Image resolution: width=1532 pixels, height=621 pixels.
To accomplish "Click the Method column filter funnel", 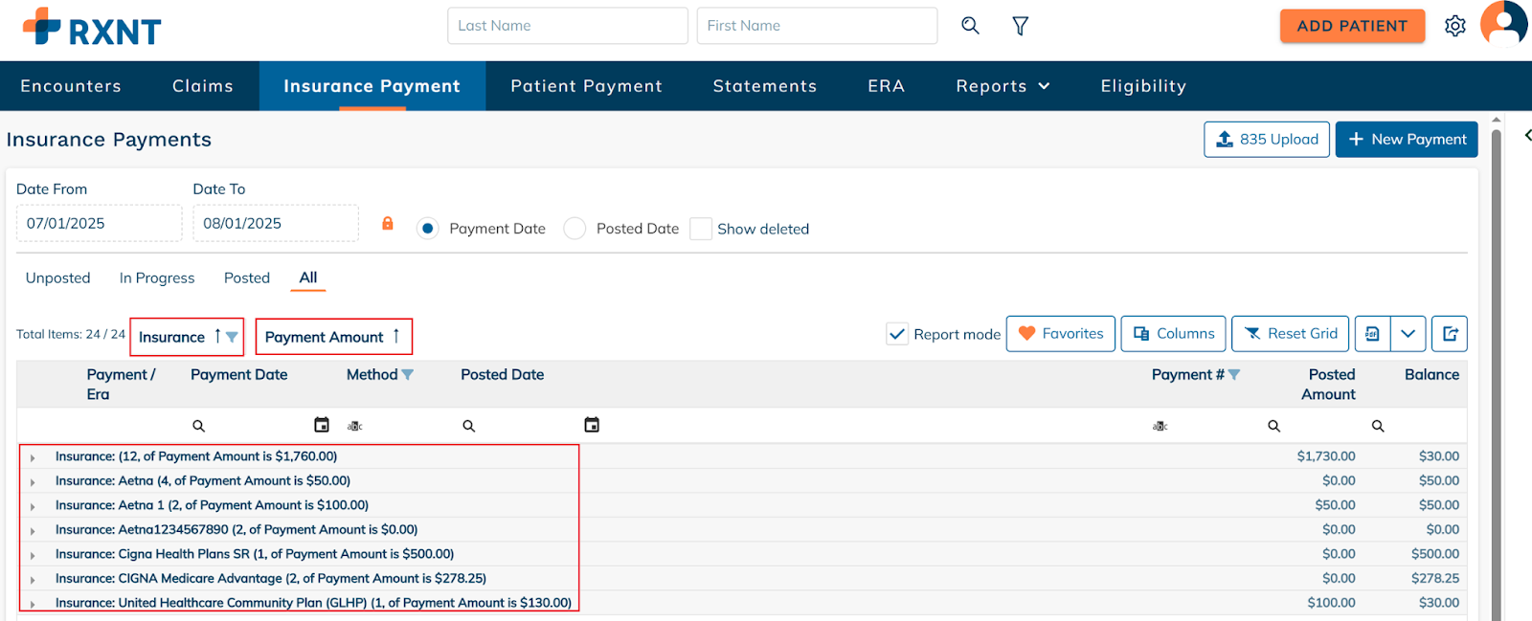I will (408, 375).
